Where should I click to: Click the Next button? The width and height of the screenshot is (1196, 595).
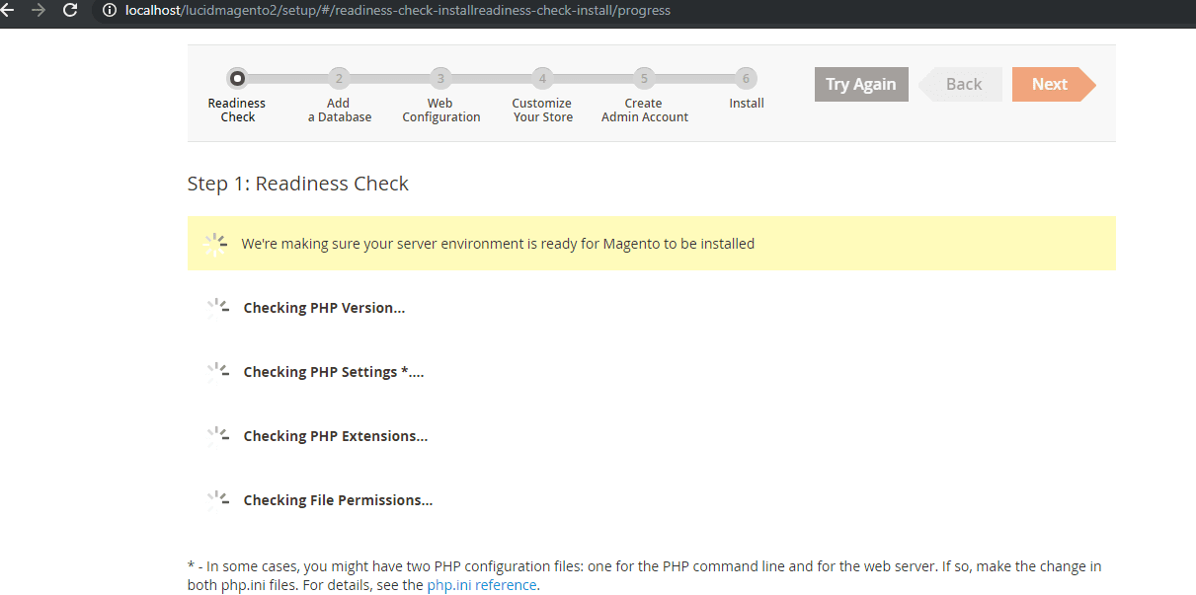tap(1053, 84)
